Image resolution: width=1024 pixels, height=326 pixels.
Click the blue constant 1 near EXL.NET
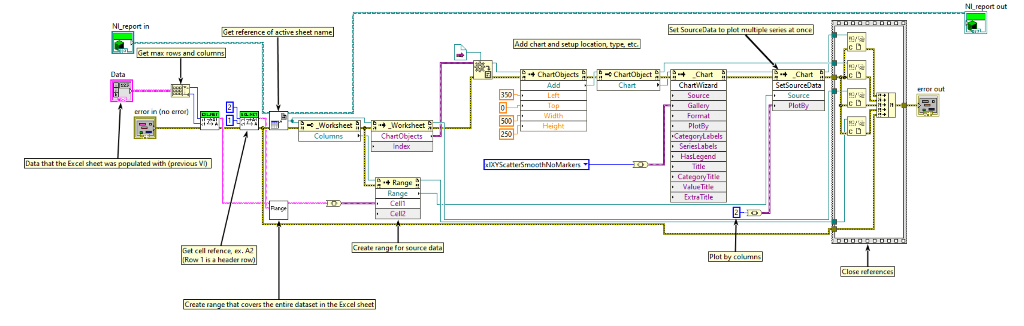(229, 121)
